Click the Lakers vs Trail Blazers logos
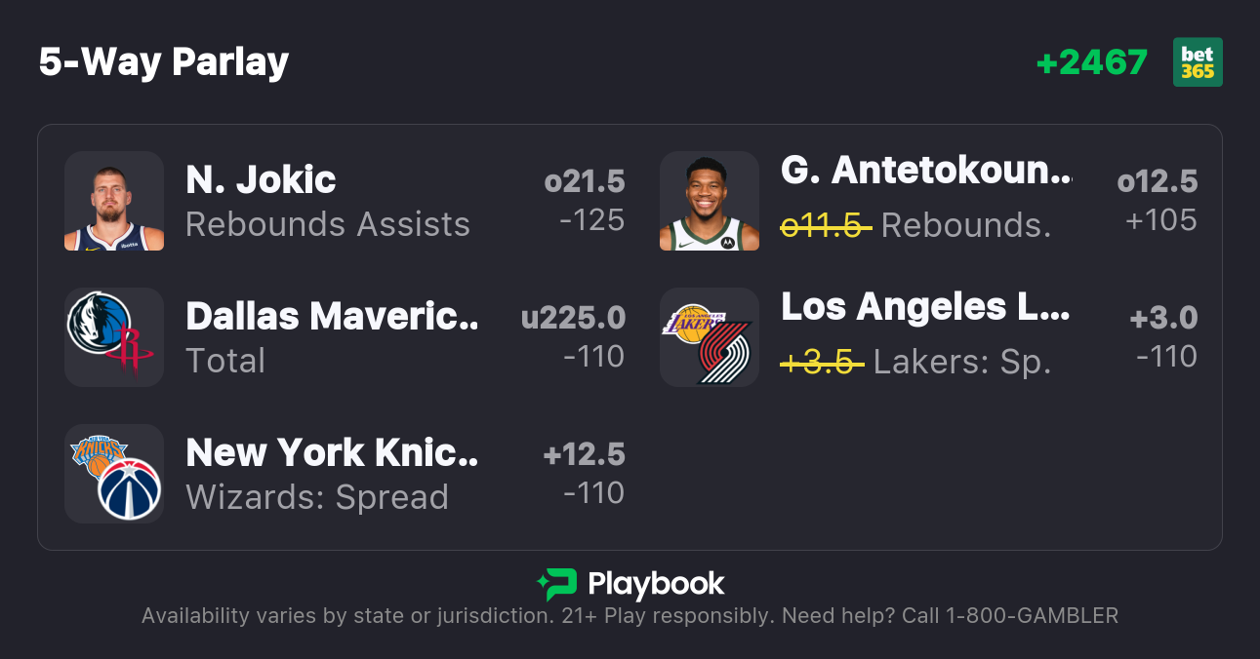Image resolution: width=1260 pixels, height=659 pixels. 710,337
